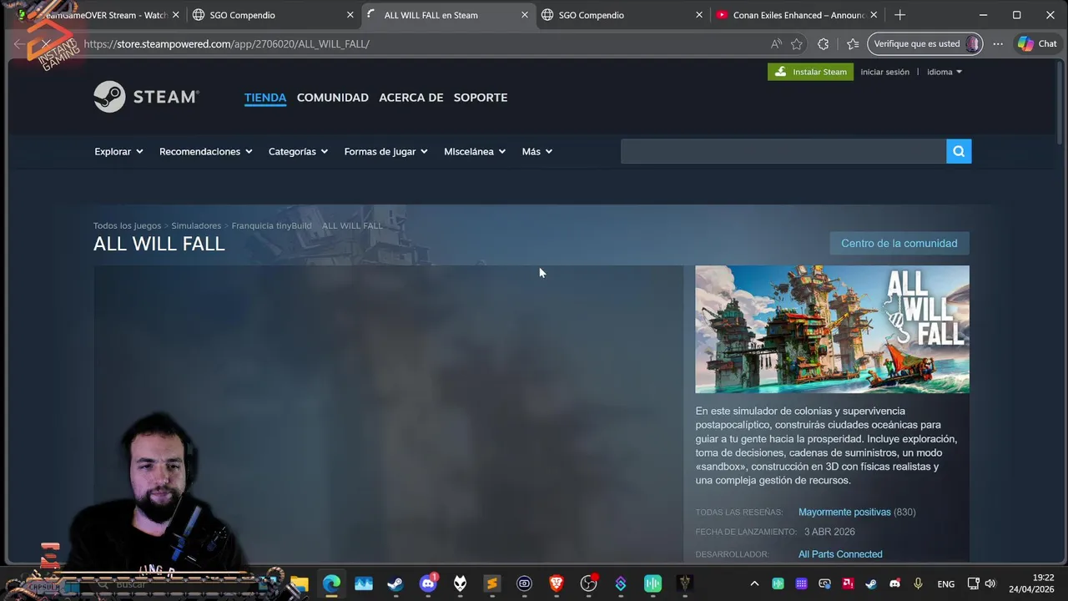Click the network display icon in tray
The image size is (1068, 601).
tap(973, 583)
